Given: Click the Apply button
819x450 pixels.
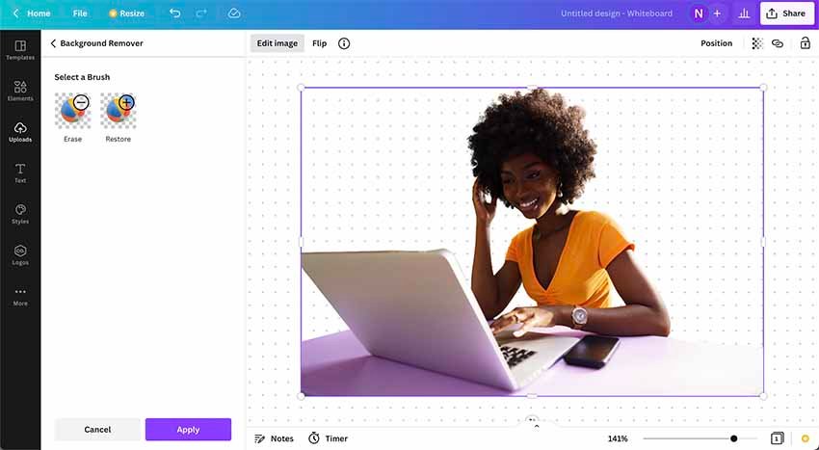Looking at the screenshot, I should 188,430.
